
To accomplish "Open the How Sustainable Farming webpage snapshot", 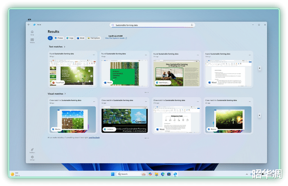I will pyautogui.click(x=176, y=73).
